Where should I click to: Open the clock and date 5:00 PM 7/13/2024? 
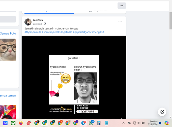pyautogui.click(x=152, y=123)
